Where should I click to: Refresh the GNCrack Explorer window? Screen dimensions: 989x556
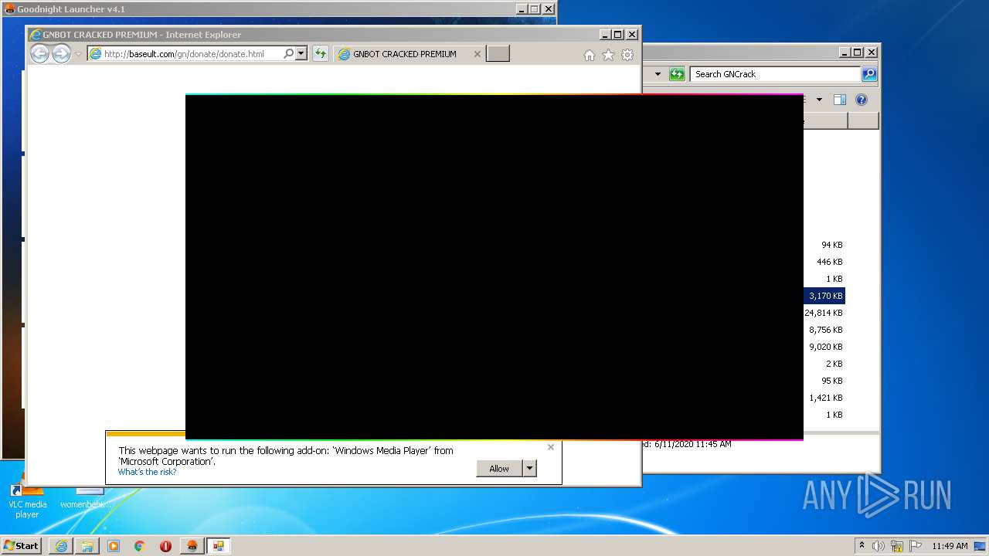coord(677,74)
